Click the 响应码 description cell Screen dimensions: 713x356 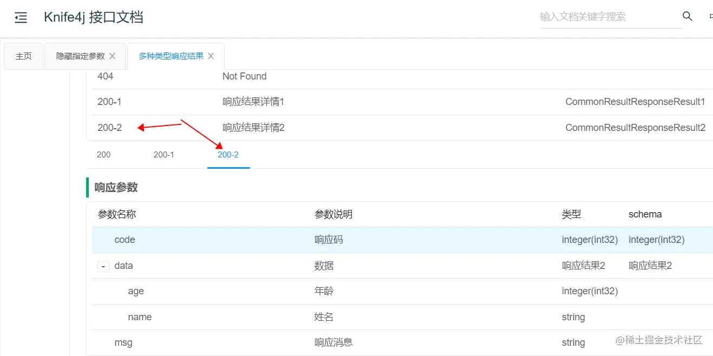pyautogui.click(x=329, y=240)
